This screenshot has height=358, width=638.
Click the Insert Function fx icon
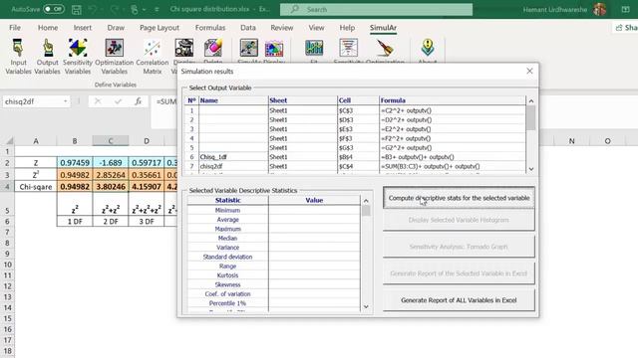tap(138, 101)
